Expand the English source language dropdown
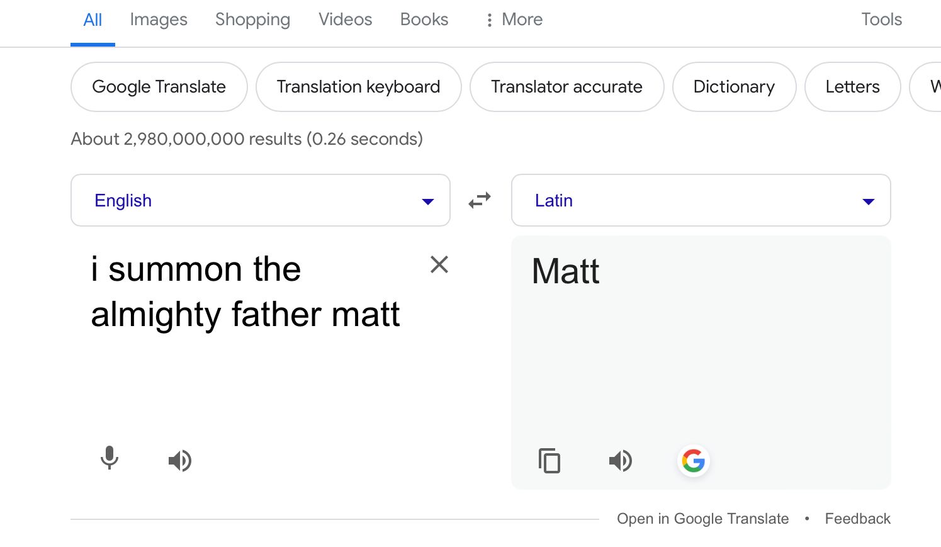The width and height of the screenshot is (941, 547). pos(260,200)
